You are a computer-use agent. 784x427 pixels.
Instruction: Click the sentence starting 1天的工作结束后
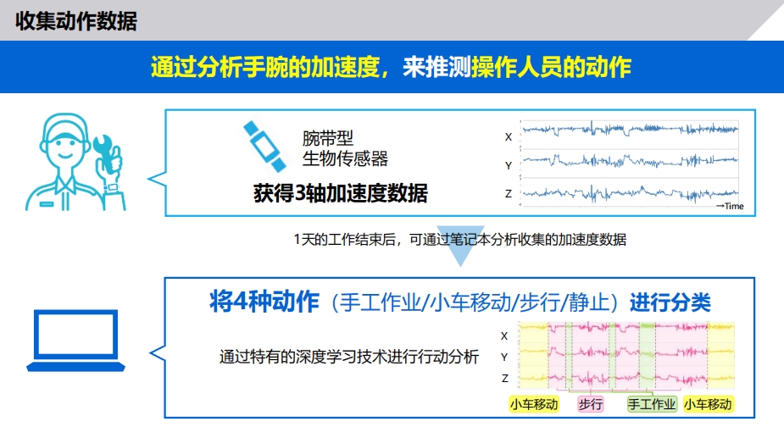coord(460,240)
